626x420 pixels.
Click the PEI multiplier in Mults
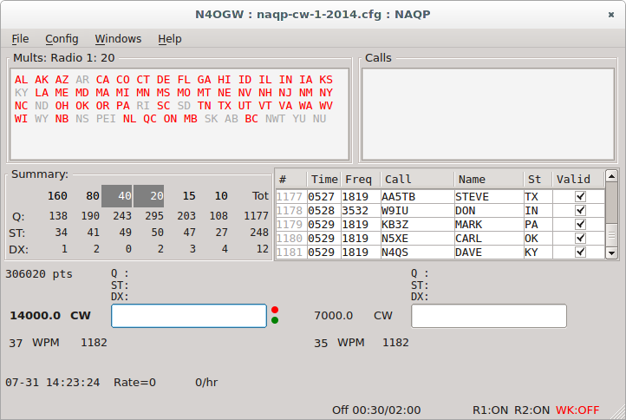106,119
